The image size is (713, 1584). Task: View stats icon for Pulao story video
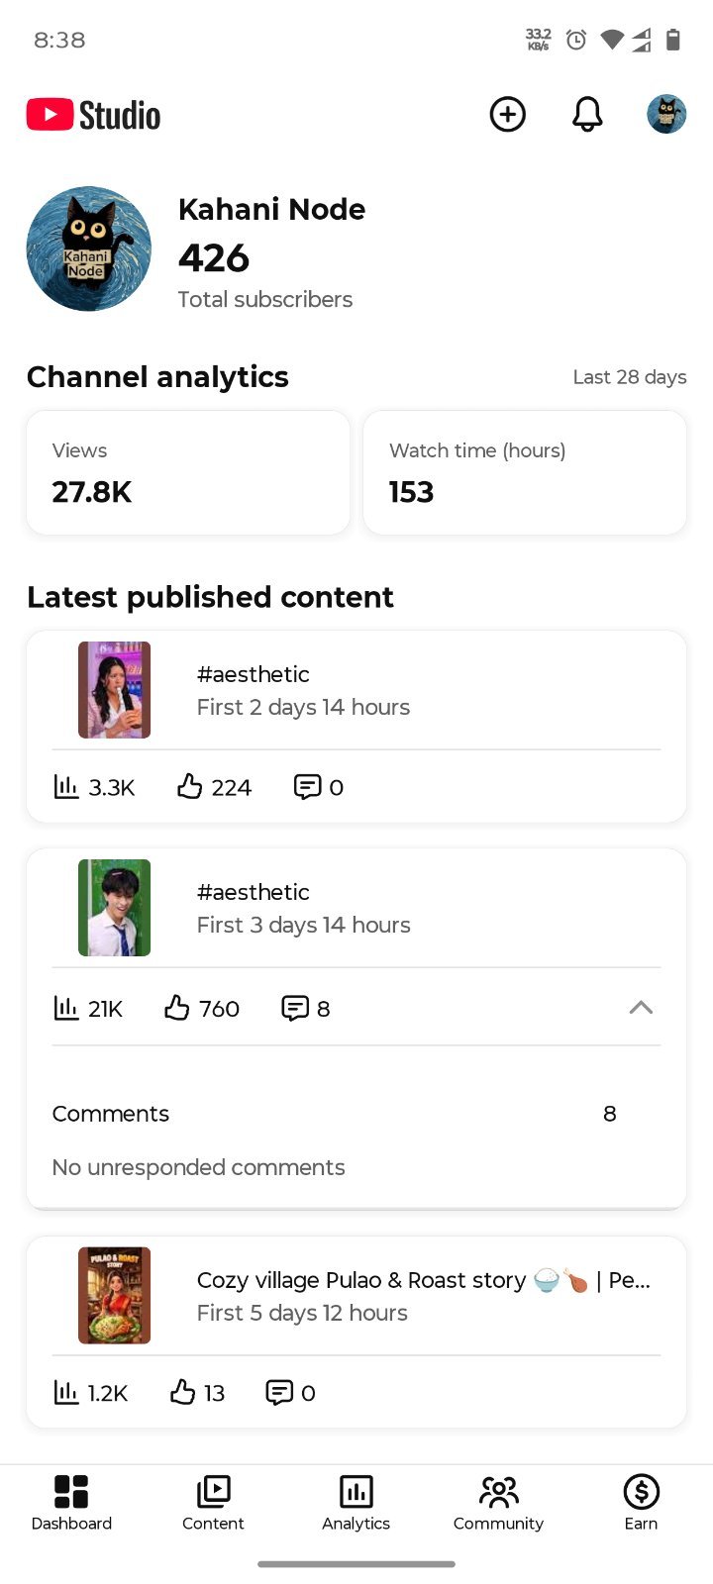click(x=65, y=1393)
